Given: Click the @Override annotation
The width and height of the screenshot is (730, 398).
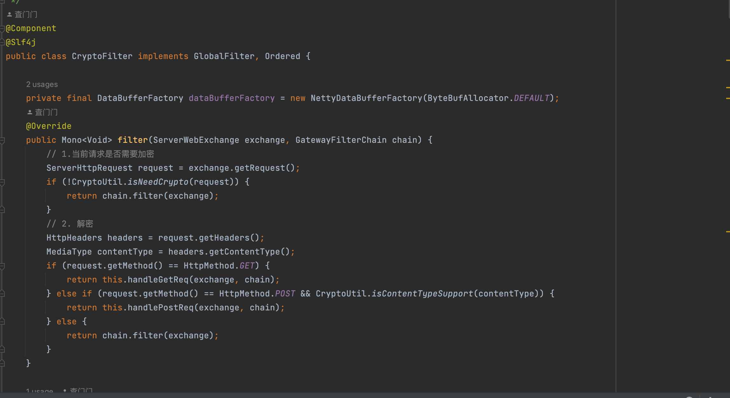Looking at the screenshot, I should [49, 126].
